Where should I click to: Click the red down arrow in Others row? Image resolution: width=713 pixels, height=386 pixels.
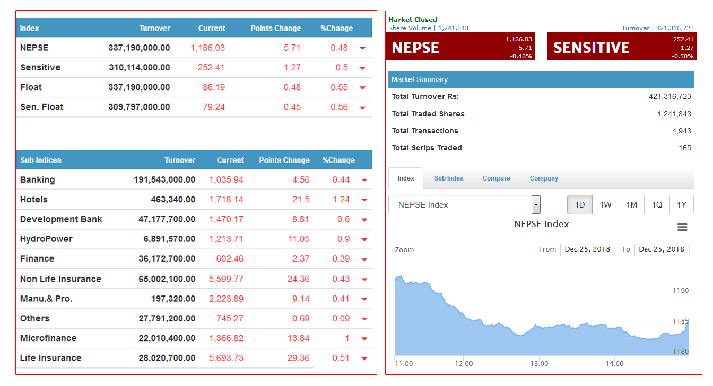point(364,319)
